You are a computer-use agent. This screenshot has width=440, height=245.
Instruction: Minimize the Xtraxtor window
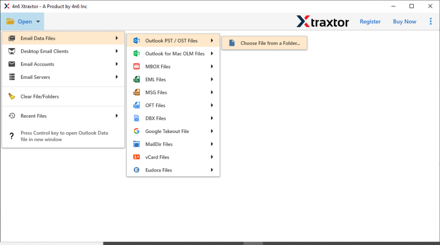pyautogui.click(x=394, y=6)
